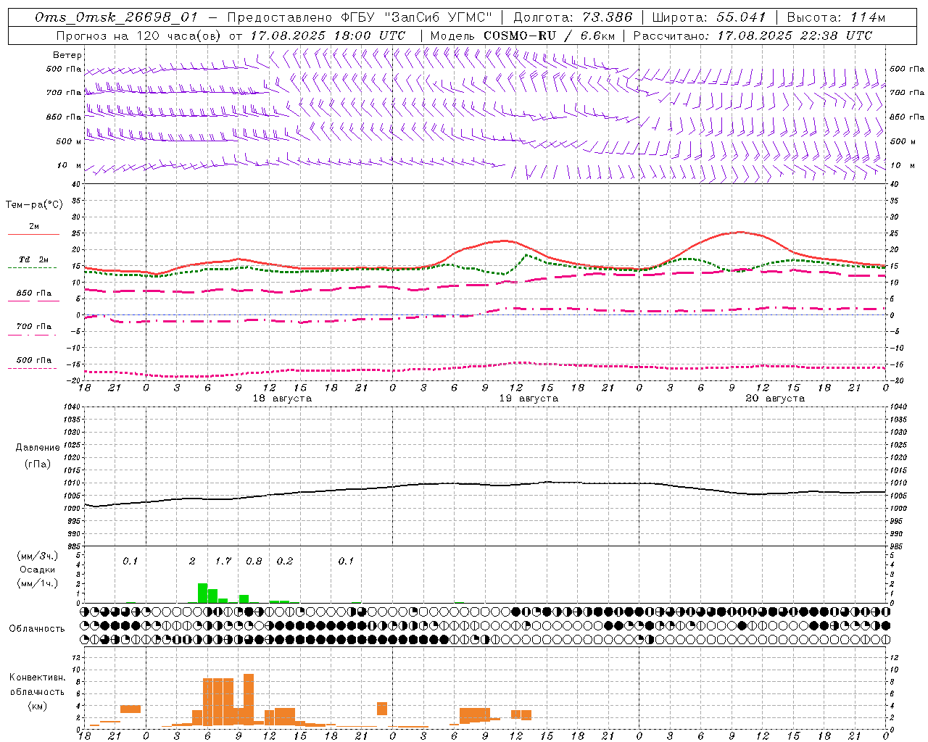The width and height of the screenshot is (928, 742).
Task: Click the 18 августа date label
Action: [x=282, y=399]
